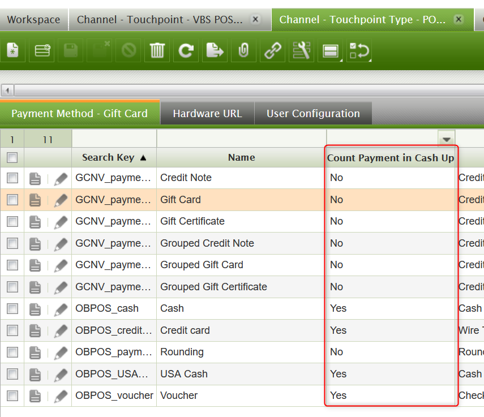Click the New Document toolbar icon
Viewport: 484px width, 417px height.
12,51
